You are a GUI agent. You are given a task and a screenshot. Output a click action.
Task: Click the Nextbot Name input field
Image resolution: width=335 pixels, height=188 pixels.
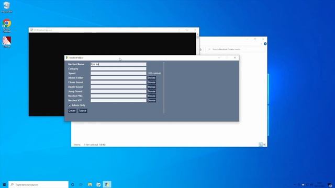point(118,64)
